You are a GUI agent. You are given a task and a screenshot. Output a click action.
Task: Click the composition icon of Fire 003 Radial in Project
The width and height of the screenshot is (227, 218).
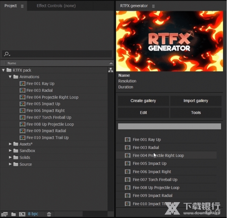point(22,90)
